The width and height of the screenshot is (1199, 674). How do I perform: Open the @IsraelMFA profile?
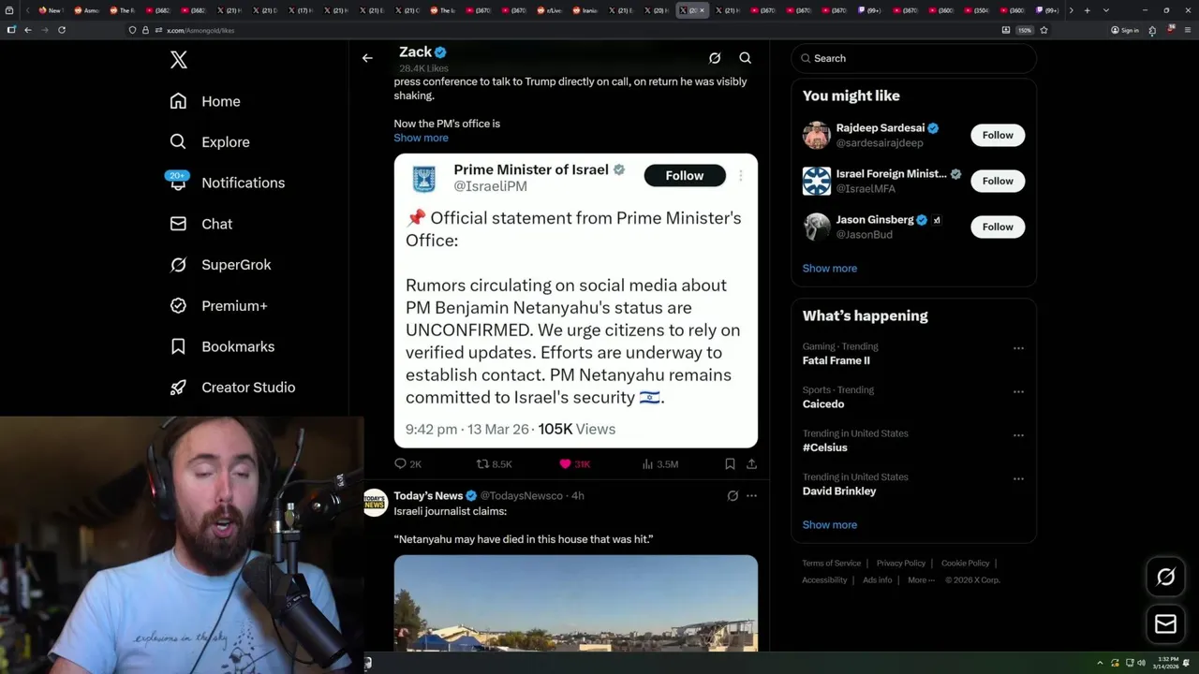point(866,189)
